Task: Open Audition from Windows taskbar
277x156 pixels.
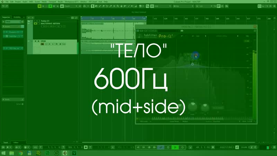Action: (47, 153)
